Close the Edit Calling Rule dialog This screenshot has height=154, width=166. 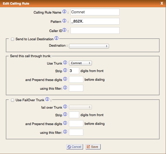[161, 3]
